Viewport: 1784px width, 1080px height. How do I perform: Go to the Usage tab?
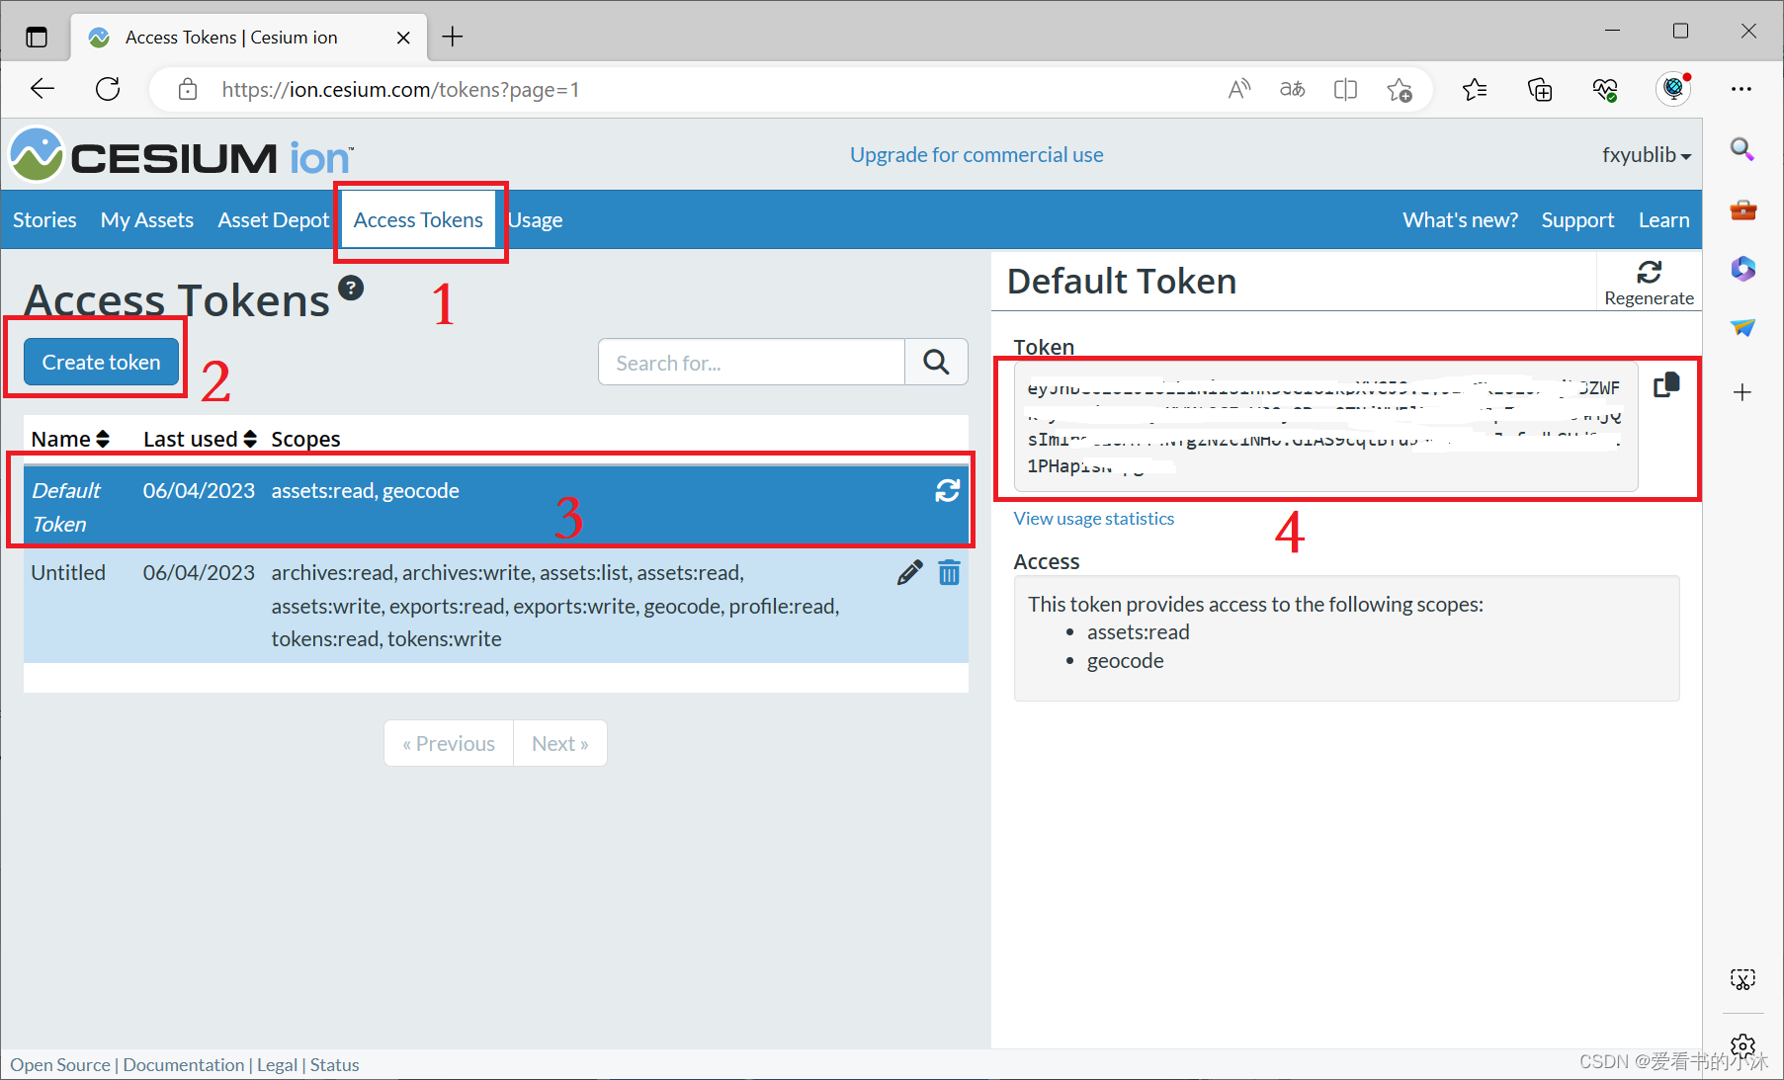tap(536, 220)
